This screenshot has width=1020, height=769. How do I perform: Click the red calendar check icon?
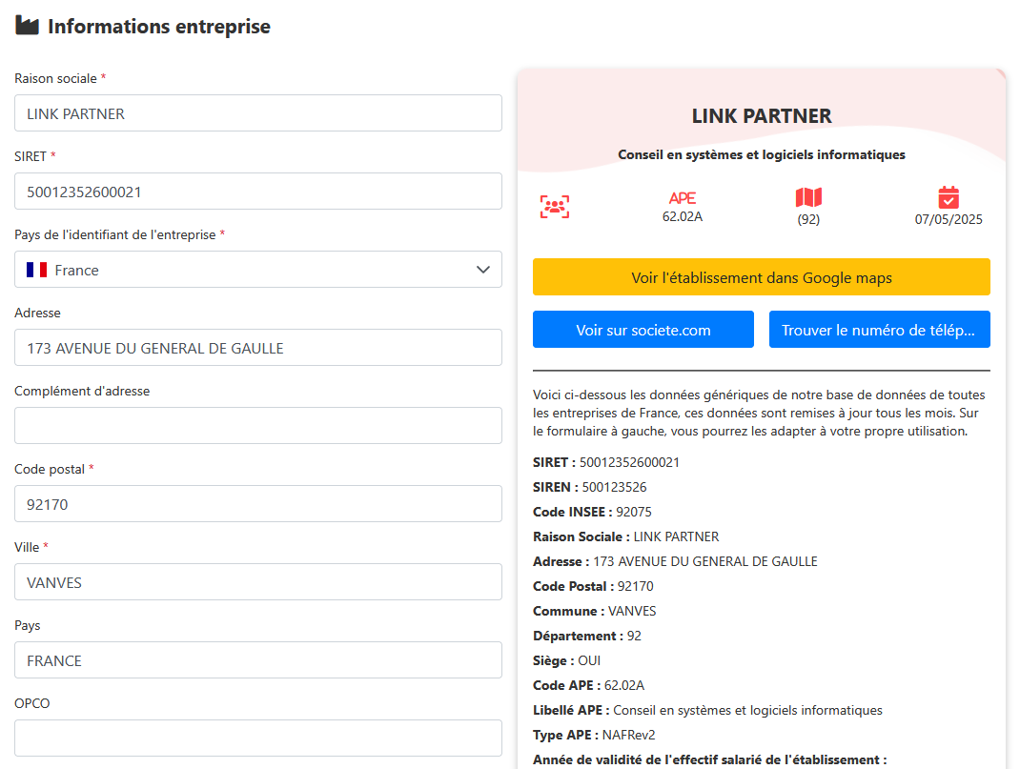click(x=949, y=197)
